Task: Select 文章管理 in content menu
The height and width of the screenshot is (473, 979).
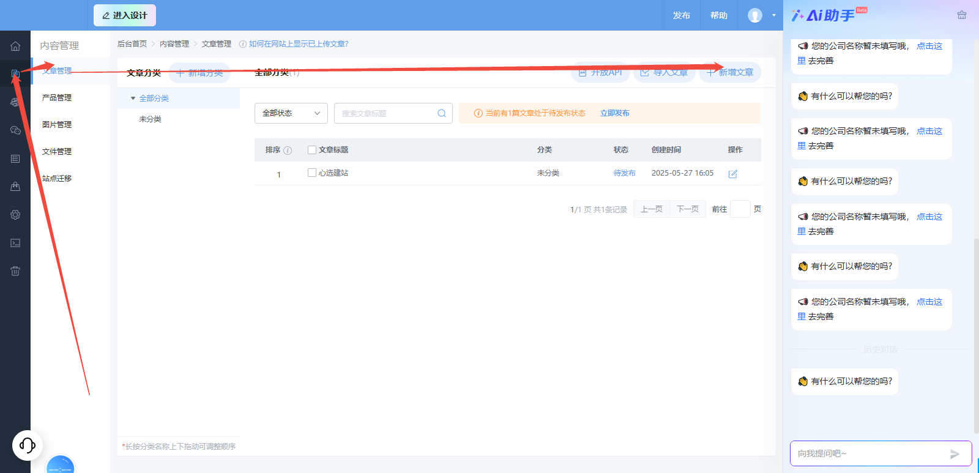Action: [57, 71]
